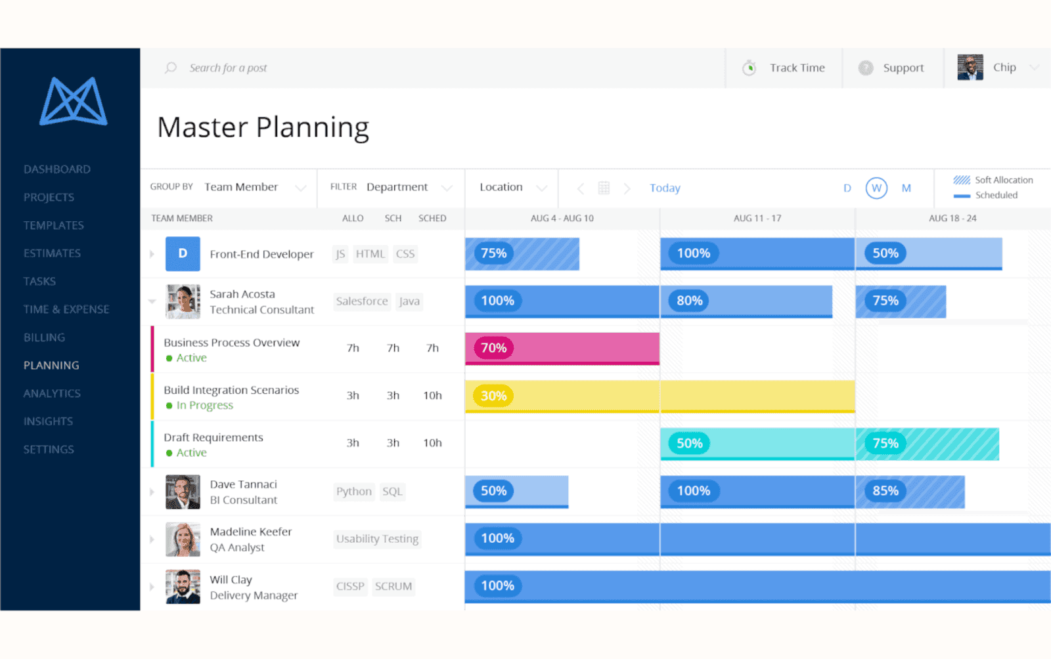
Task: Open Support via the question mark icon
Action: (x=865, y=68)
